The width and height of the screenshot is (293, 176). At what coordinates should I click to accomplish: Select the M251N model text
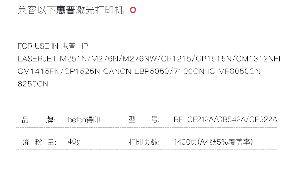click(73, 59)
